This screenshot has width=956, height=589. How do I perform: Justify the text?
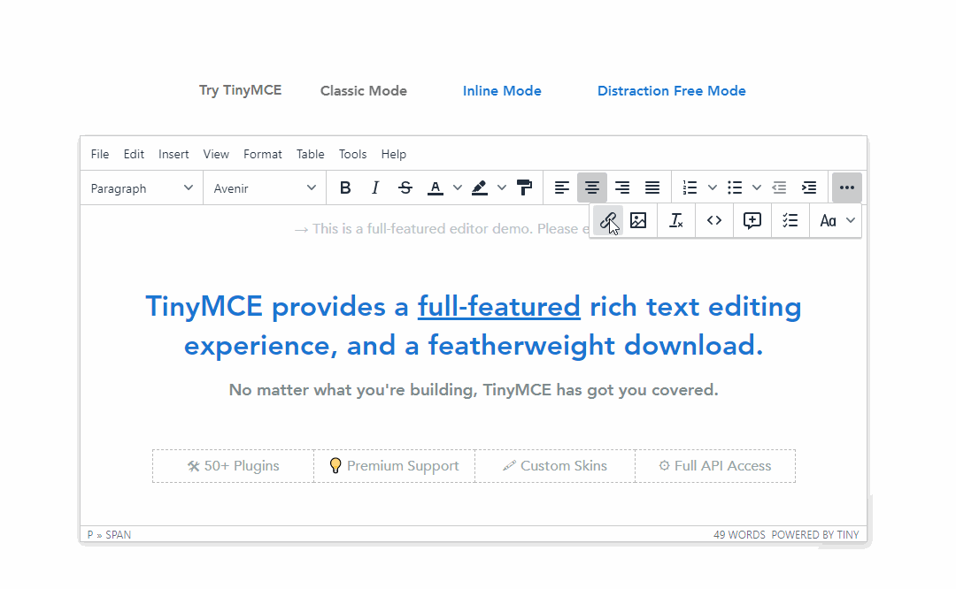pyautogui.click(x=651, y=187)
